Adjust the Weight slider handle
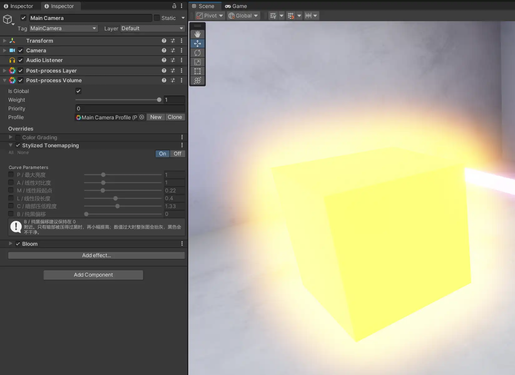 [159, 100]
